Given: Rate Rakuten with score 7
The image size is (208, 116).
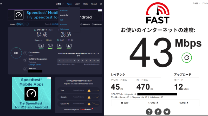Looking at the screenshot, I should tap(86, 61).
